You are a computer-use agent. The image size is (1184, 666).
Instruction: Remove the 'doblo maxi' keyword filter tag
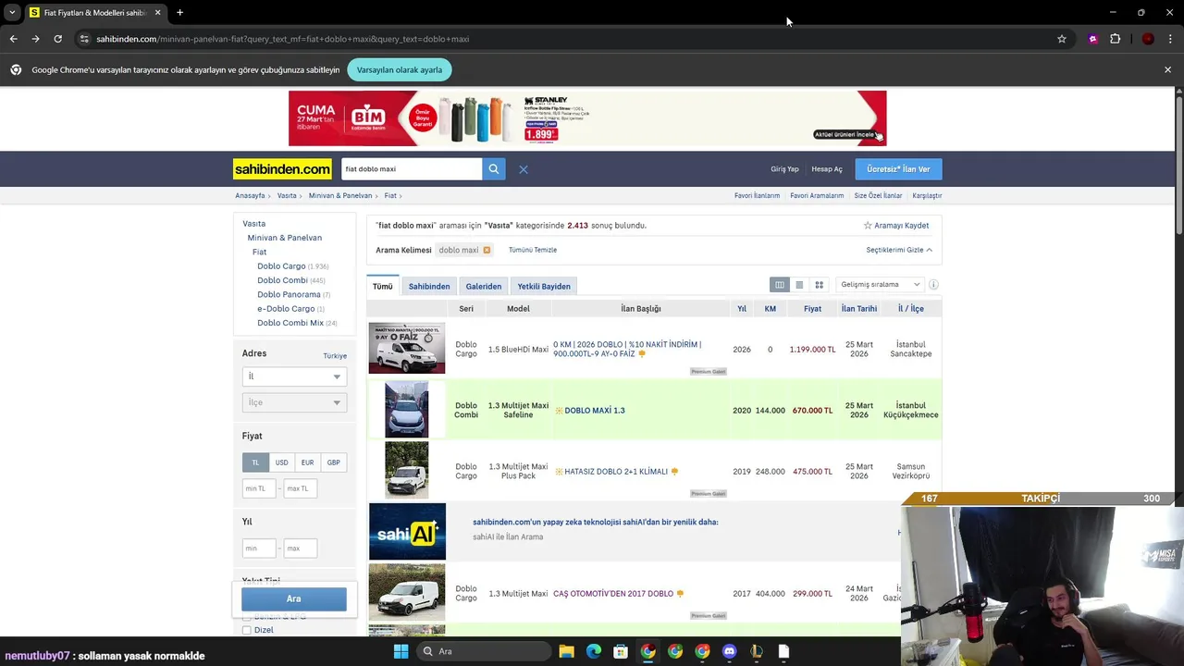click(x=487, y=250)
